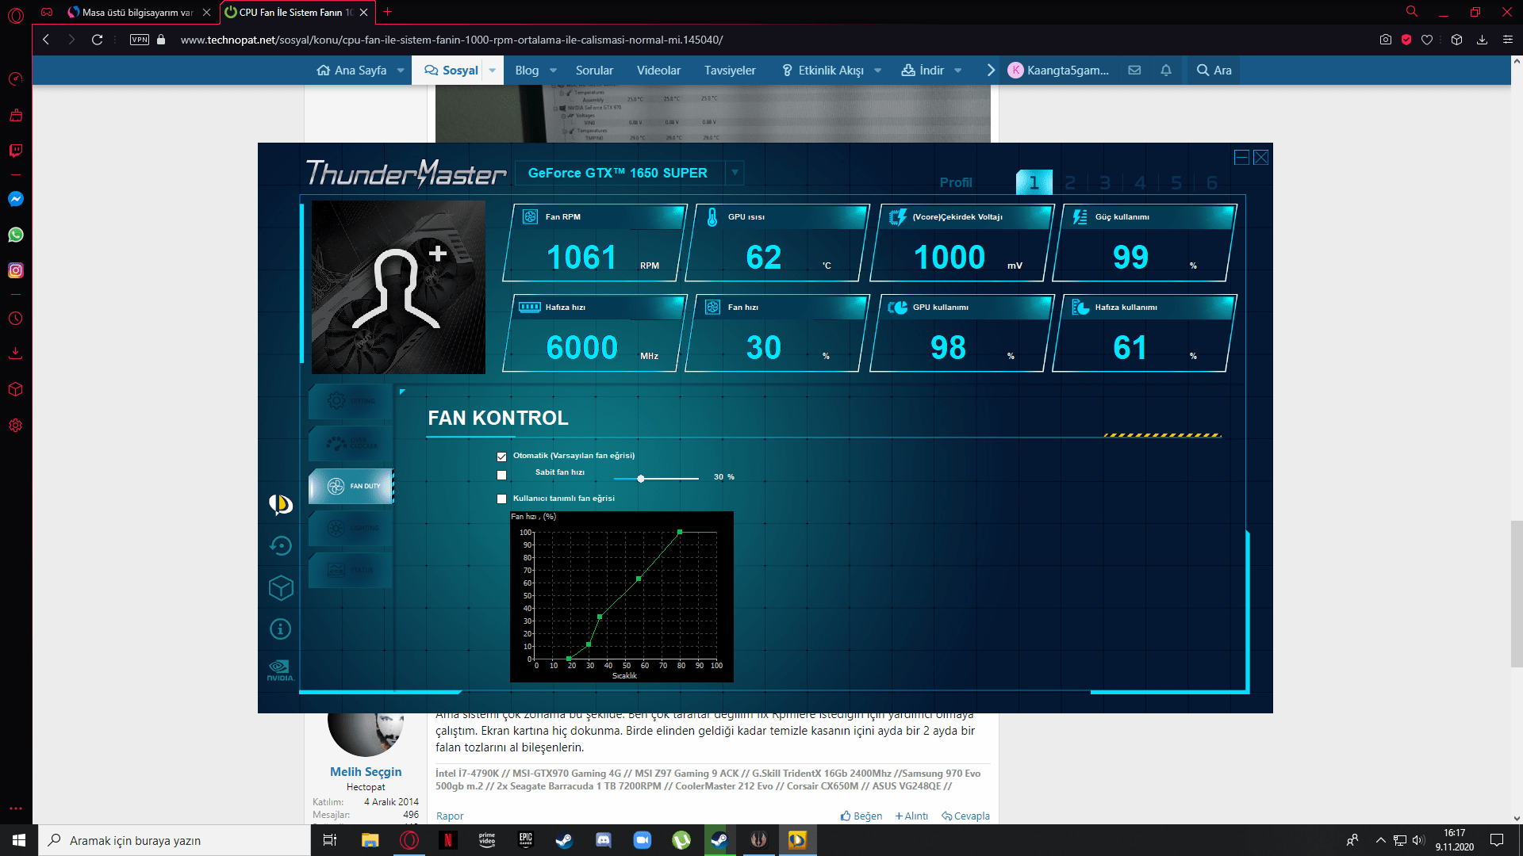Click the Palit logo icon in sidebar

point(281,504)
